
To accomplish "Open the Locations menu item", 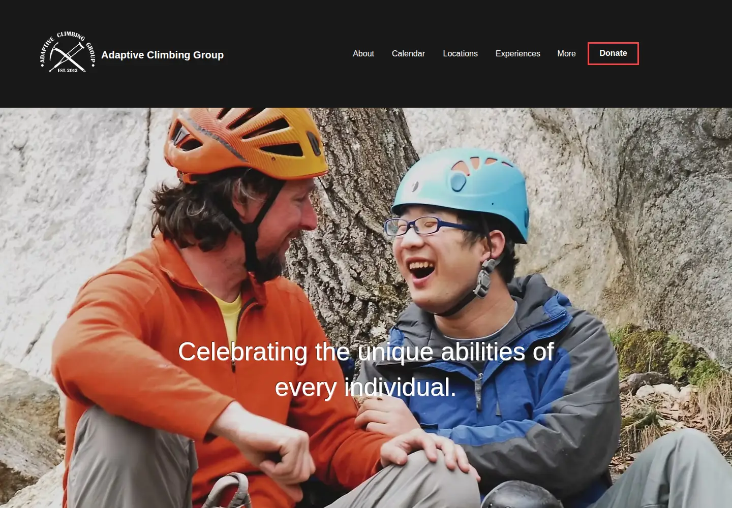I will 460,53.
